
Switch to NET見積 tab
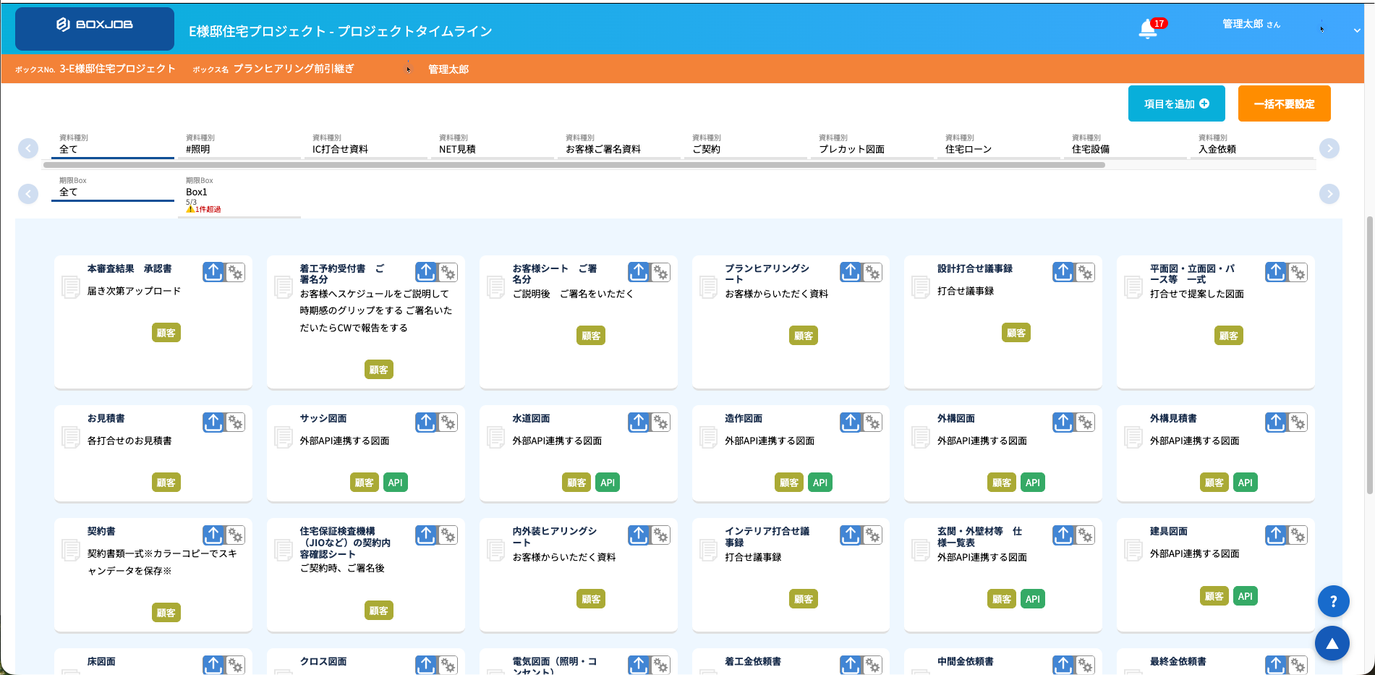point(493,145)
